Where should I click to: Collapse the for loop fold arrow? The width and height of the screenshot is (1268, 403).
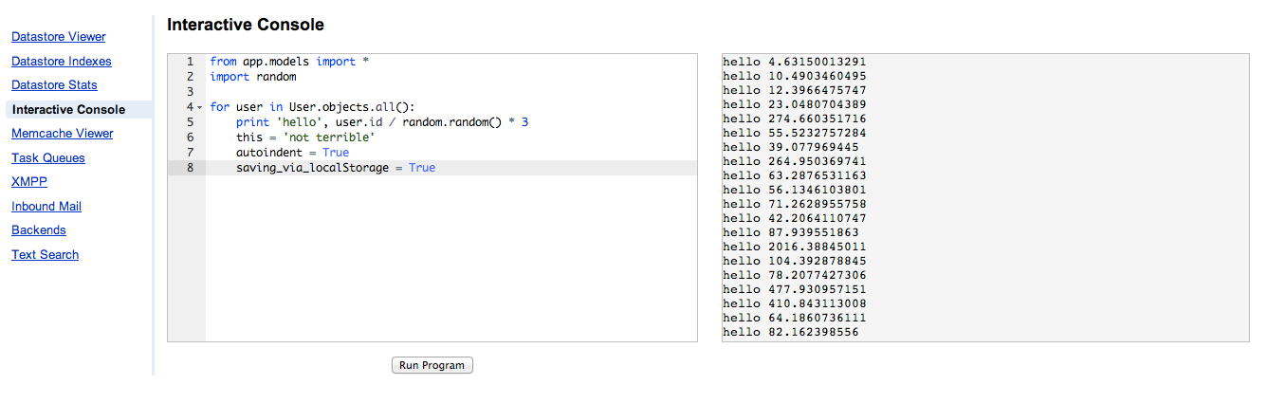[x=199, y=107]
